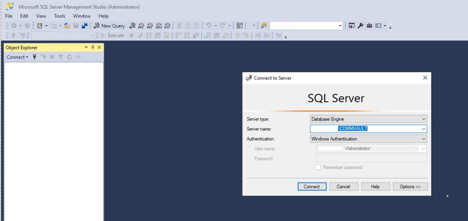468x221 pixels.
Task: Open the Help menu
Action: [103, 16]
